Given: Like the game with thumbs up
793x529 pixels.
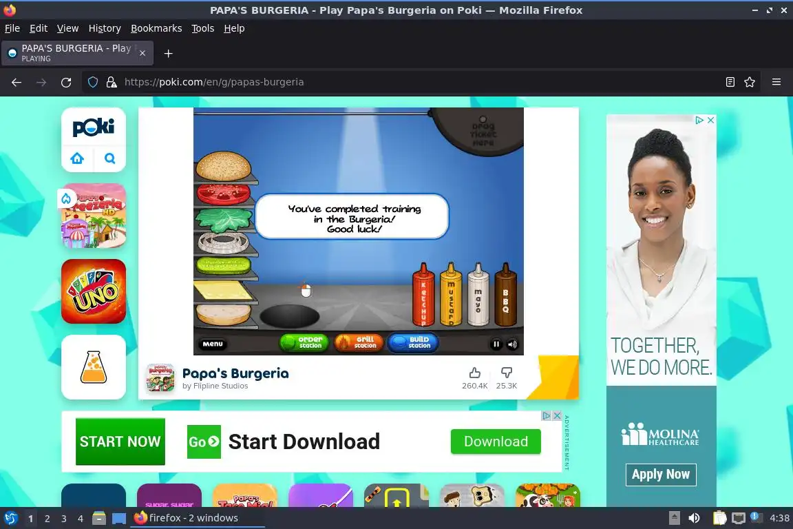Looking at the screenshot, I should point(474,373).
